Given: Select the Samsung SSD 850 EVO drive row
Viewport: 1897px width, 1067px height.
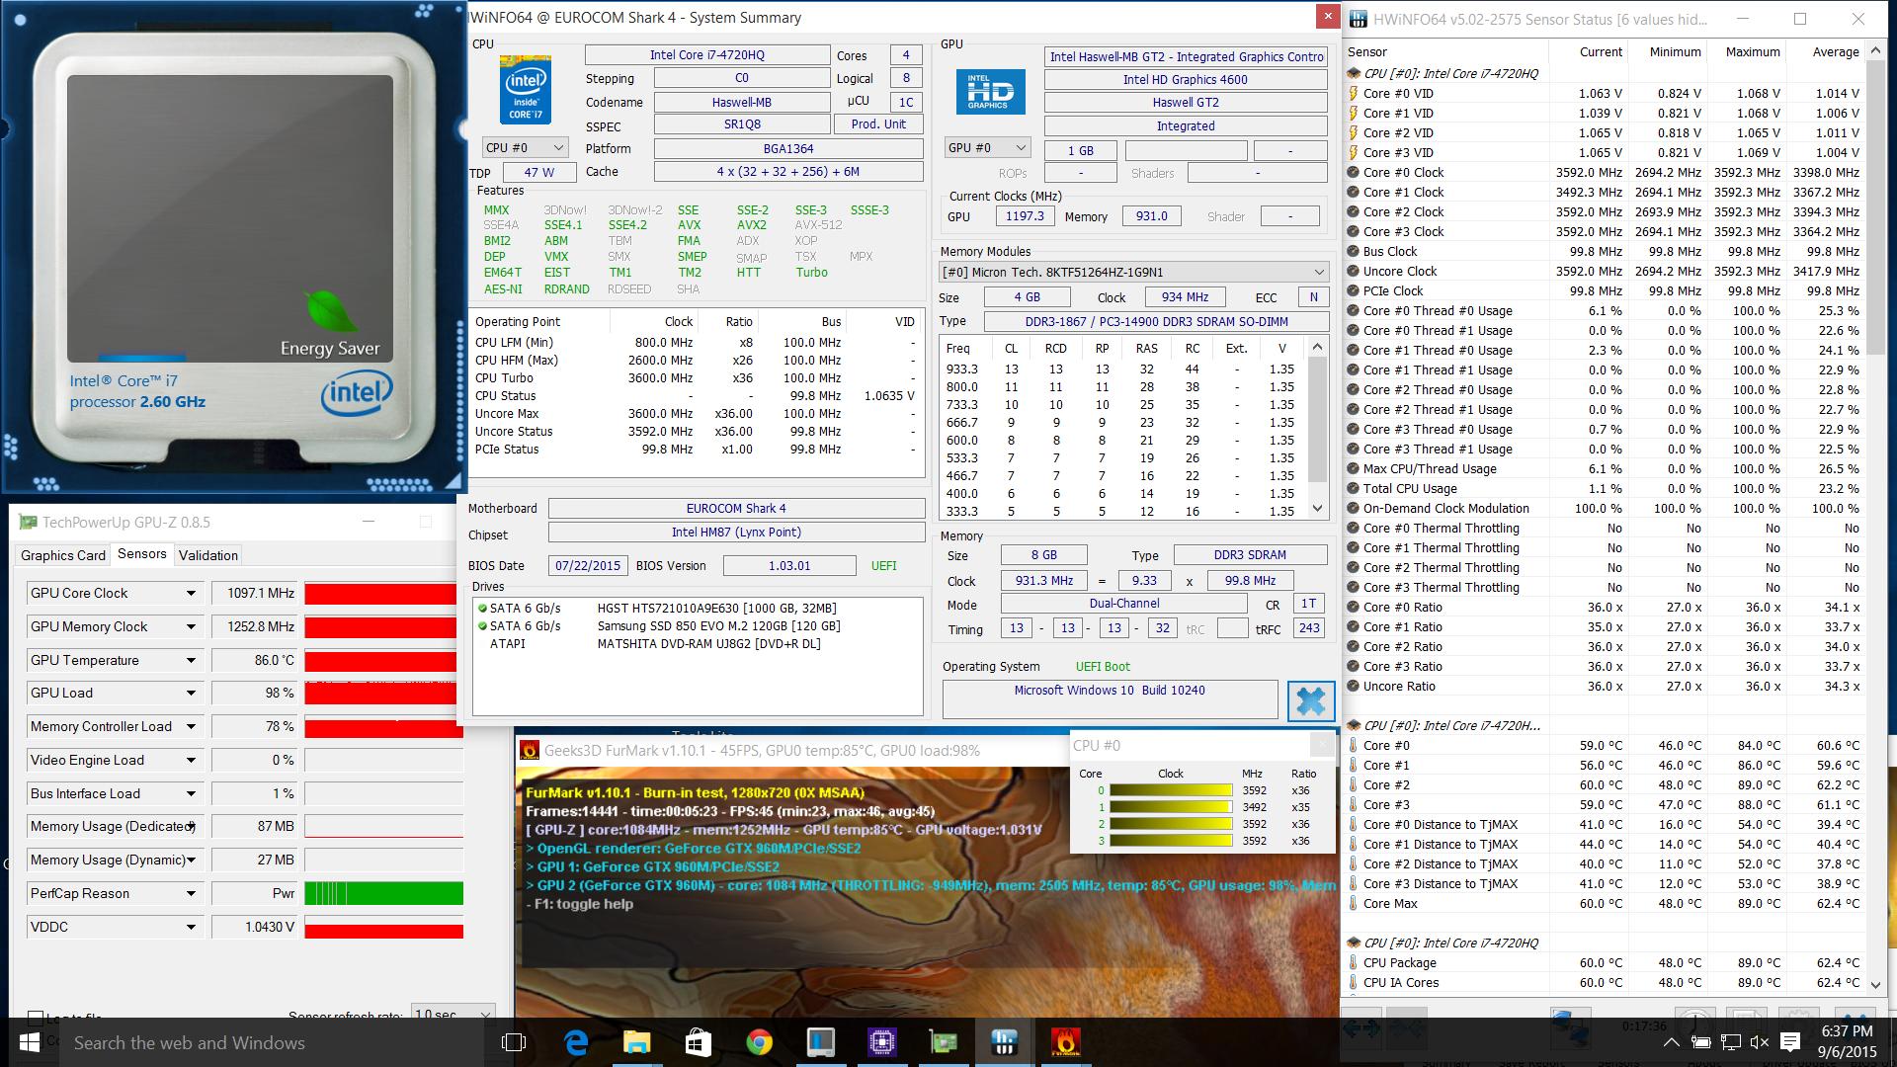Looking at the screenshot, I should pyautogui.click(x=698, y=626).
